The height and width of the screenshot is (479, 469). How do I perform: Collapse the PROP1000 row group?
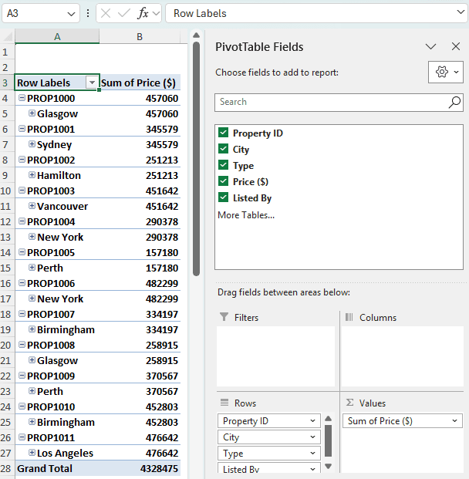pos(22,99)
